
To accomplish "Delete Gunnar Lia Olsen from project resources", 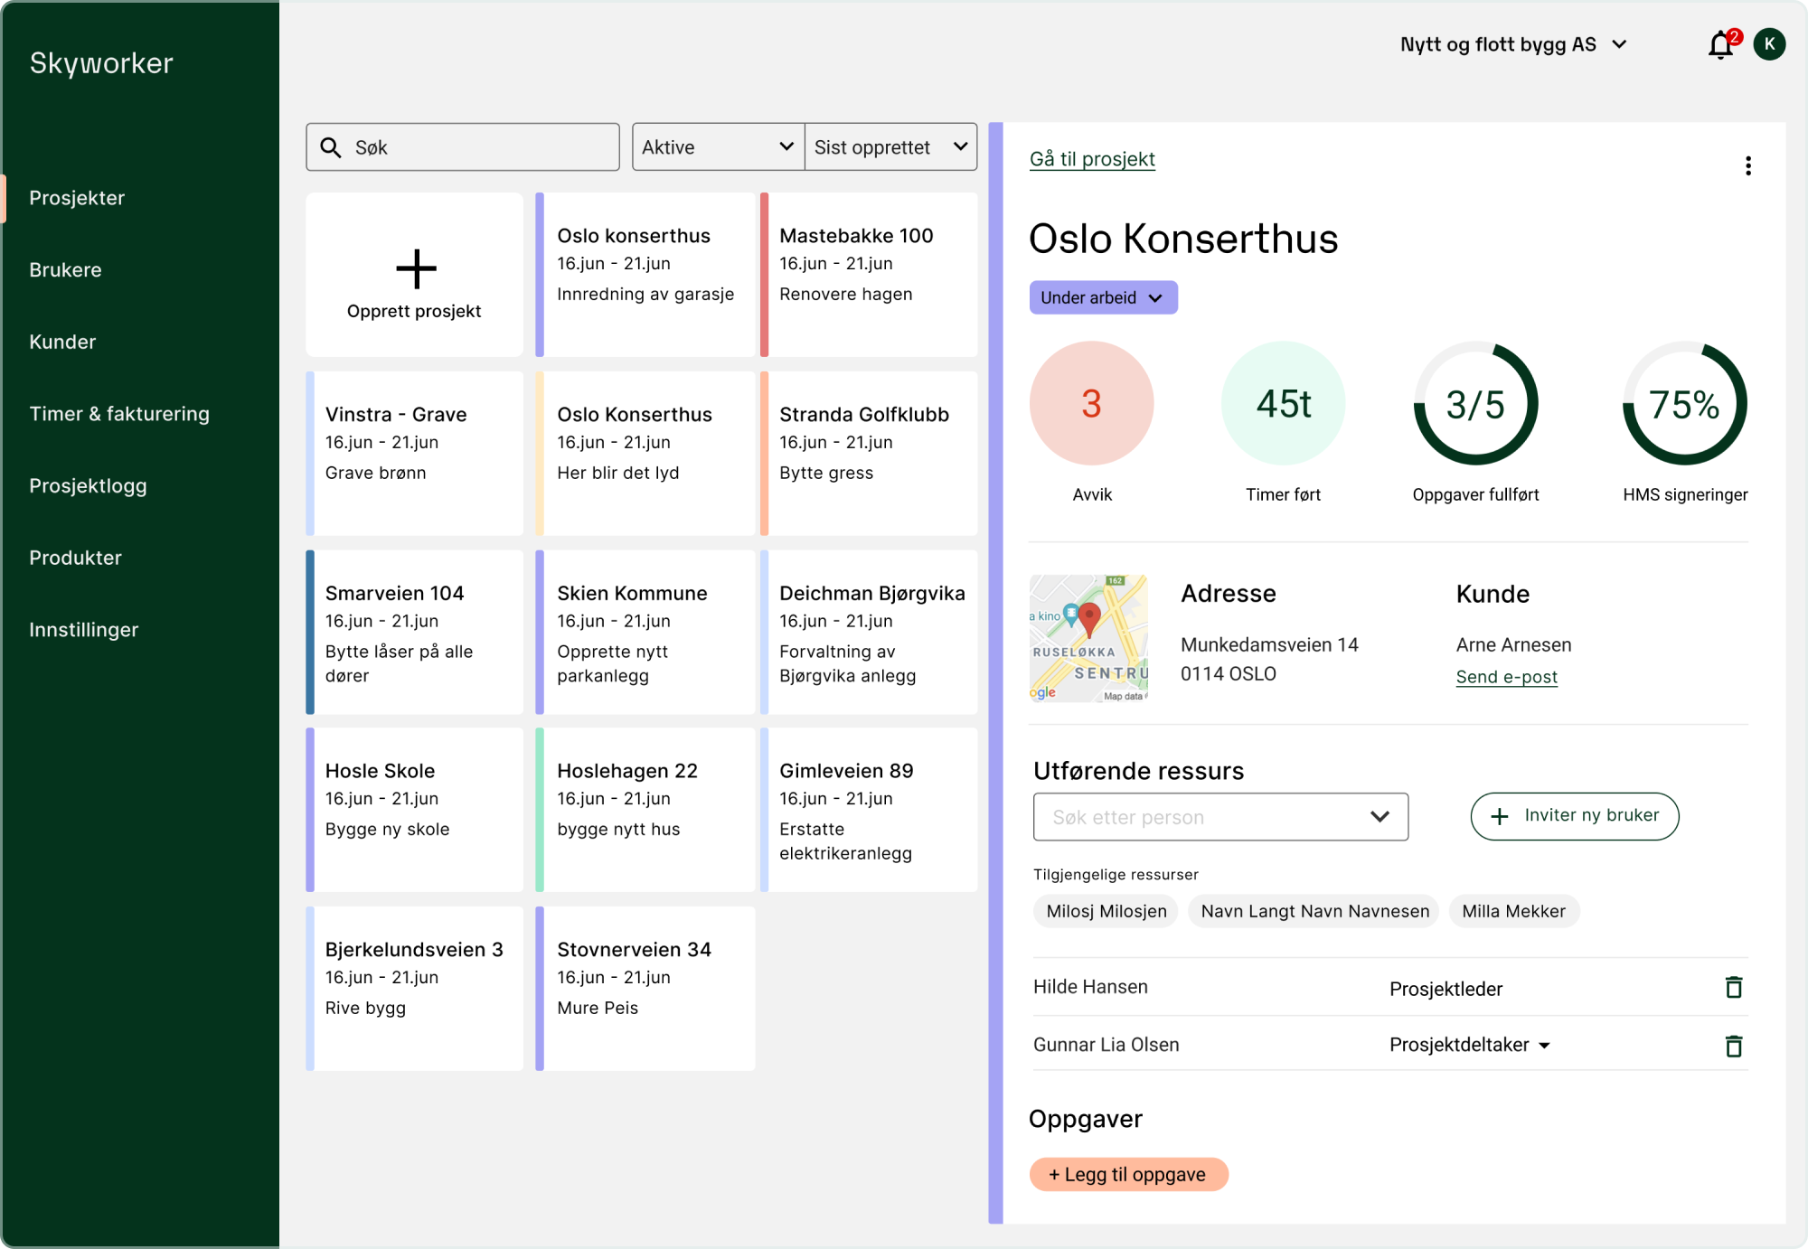I will tap(1734, 1045).
